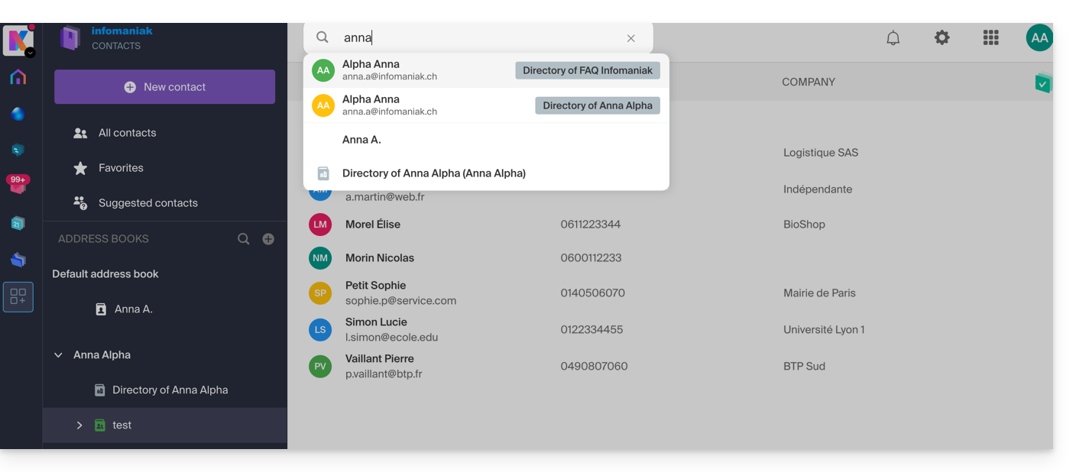Open the Infomaniak product switcher dropdown
This screenshot has height=472, width=1076.
30,53
